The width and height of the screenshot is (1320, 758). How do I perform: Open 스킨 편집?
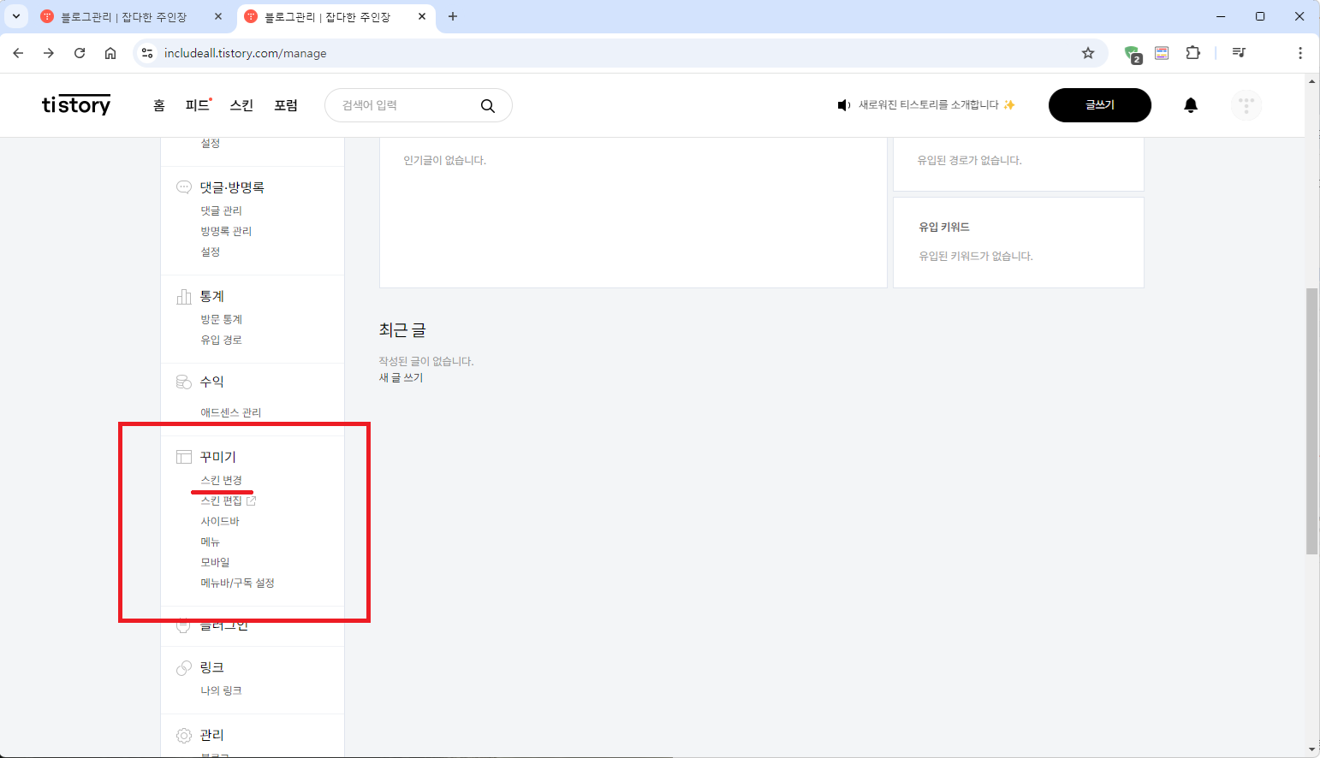pos(222,500)
